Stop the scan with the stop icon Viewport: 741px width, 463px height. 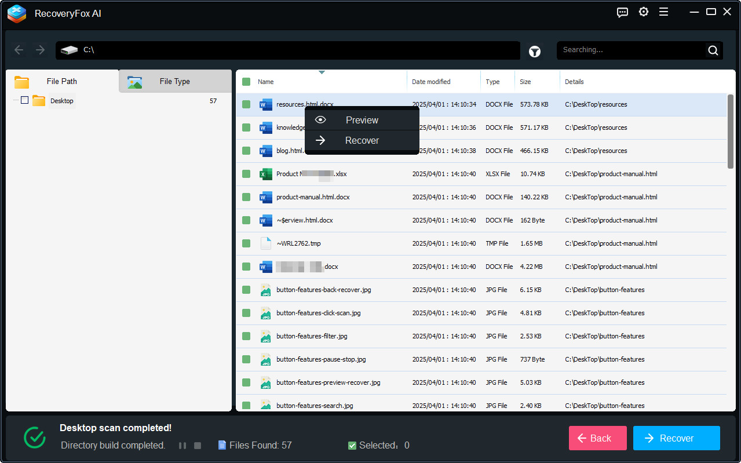coord(198,446)
